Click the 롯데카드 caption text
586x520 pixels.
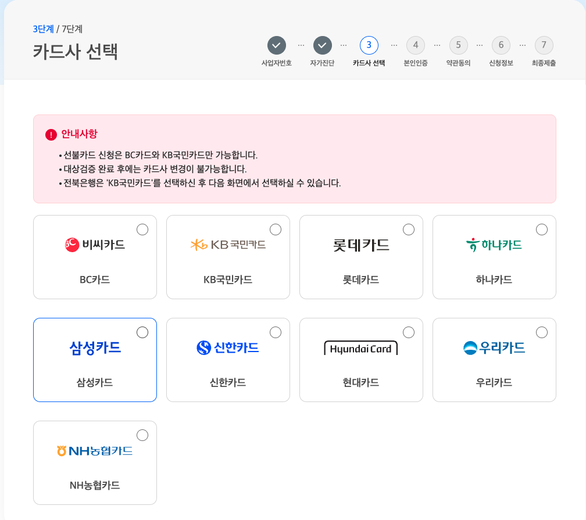click(x=361, y=280)
